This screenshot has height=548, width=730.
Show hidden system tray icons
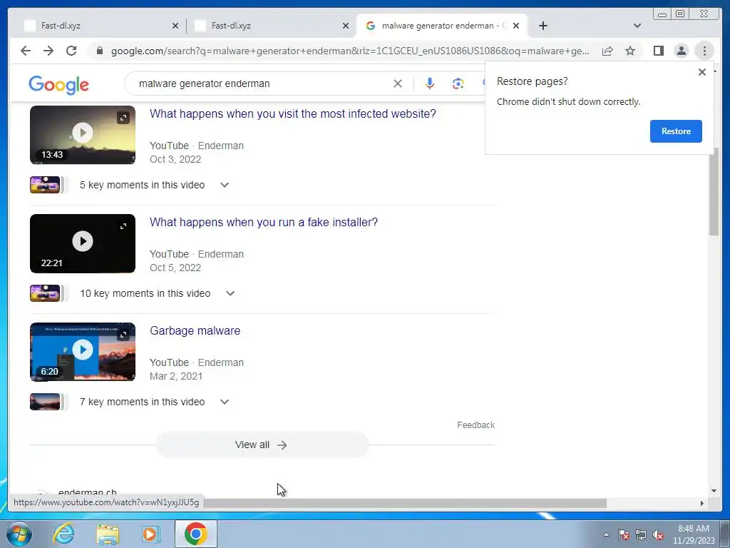tap(606, 534)
